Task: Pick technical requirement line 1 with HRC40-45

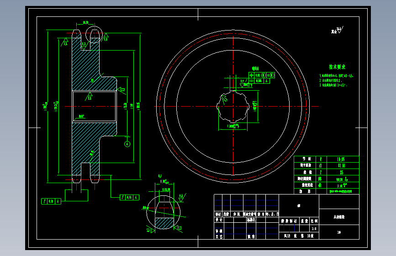Action: (336, 76)
